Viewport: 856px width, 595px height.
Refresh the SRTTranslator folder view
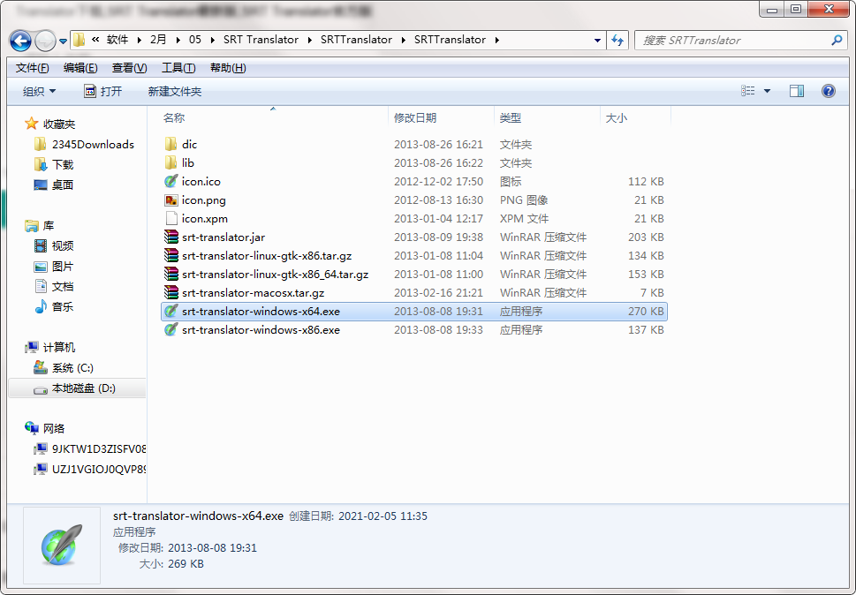(x=617, y=41)
